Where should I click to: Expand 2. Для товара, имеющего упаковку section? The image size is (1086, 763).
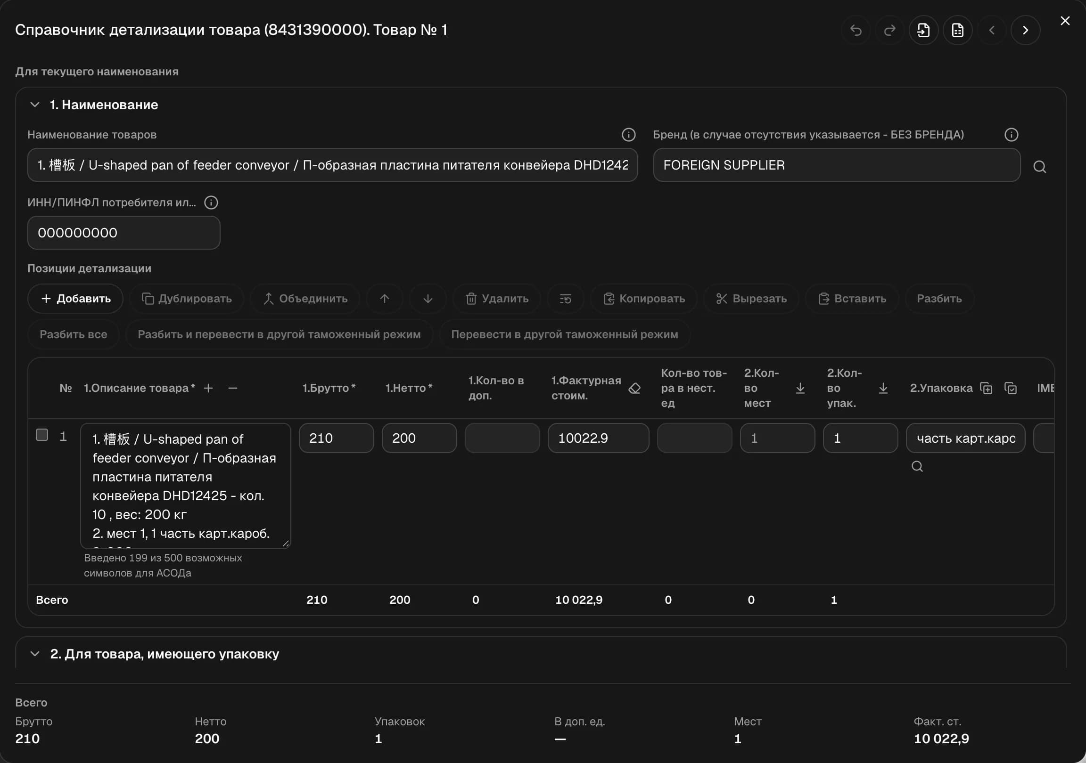coord(34,654)
